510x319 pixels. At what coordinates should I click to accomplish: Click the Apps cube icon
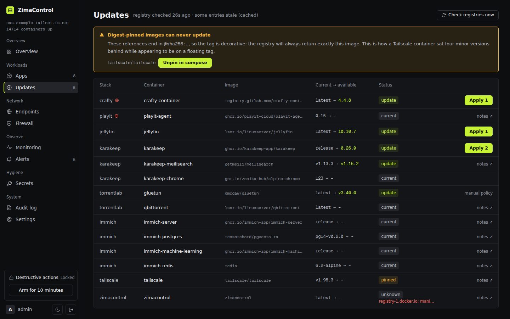[x=9, y=76]
